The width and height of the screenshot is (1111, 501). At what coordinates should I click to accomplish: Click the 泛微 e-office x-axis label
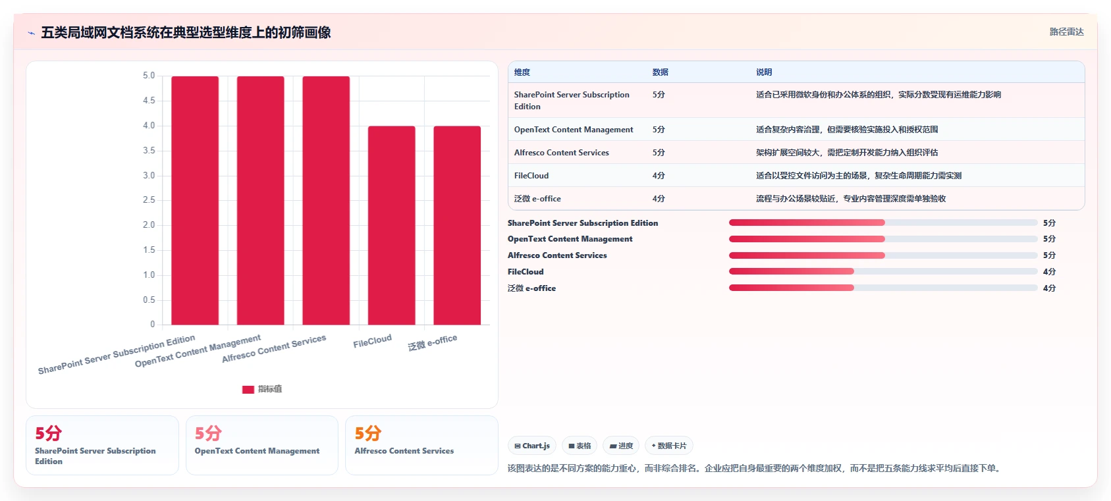tap(432, 342)
